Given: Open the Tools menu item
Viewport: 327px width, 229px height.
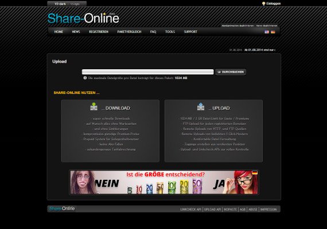Looking at the screenshot, I should 170,31.
